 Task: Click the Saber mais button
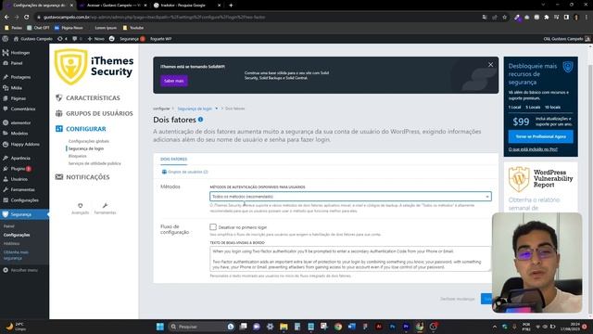click(174, 81)
